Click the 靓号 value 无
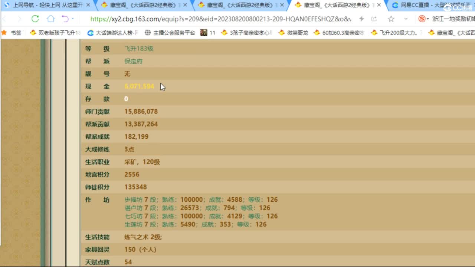475x267 pixels. point(127,74)
